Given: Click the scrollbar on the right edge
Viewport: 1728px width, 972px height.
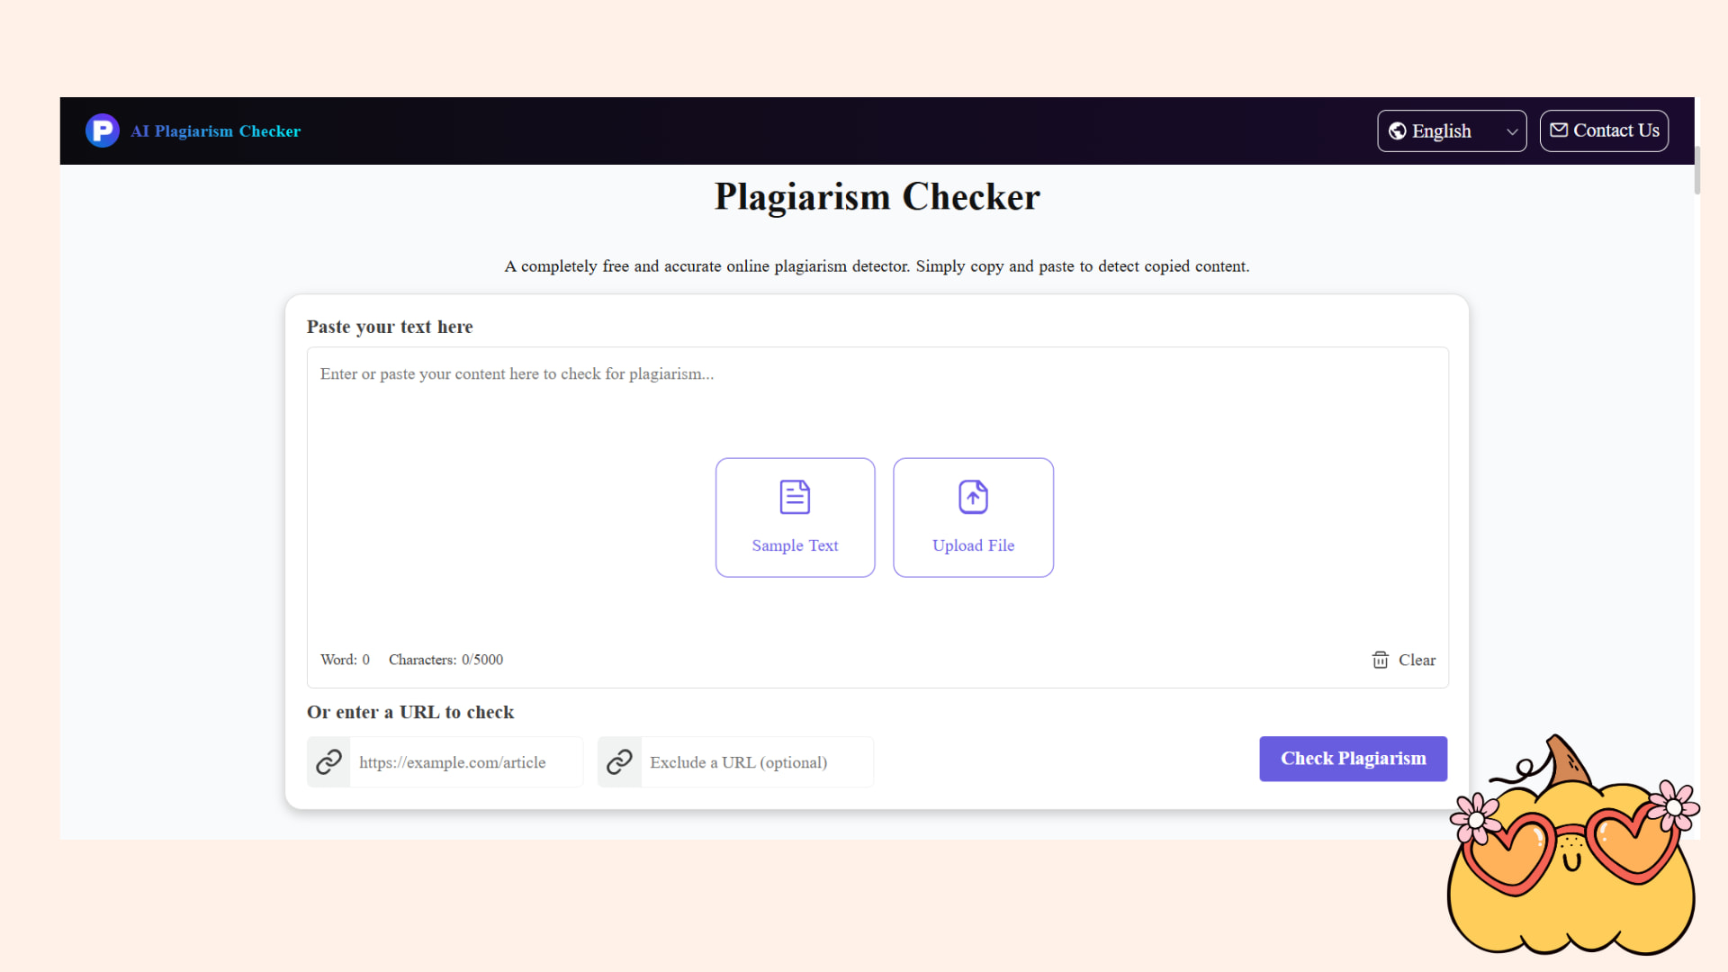Looking at the screenshot, I should [1696, 171].
